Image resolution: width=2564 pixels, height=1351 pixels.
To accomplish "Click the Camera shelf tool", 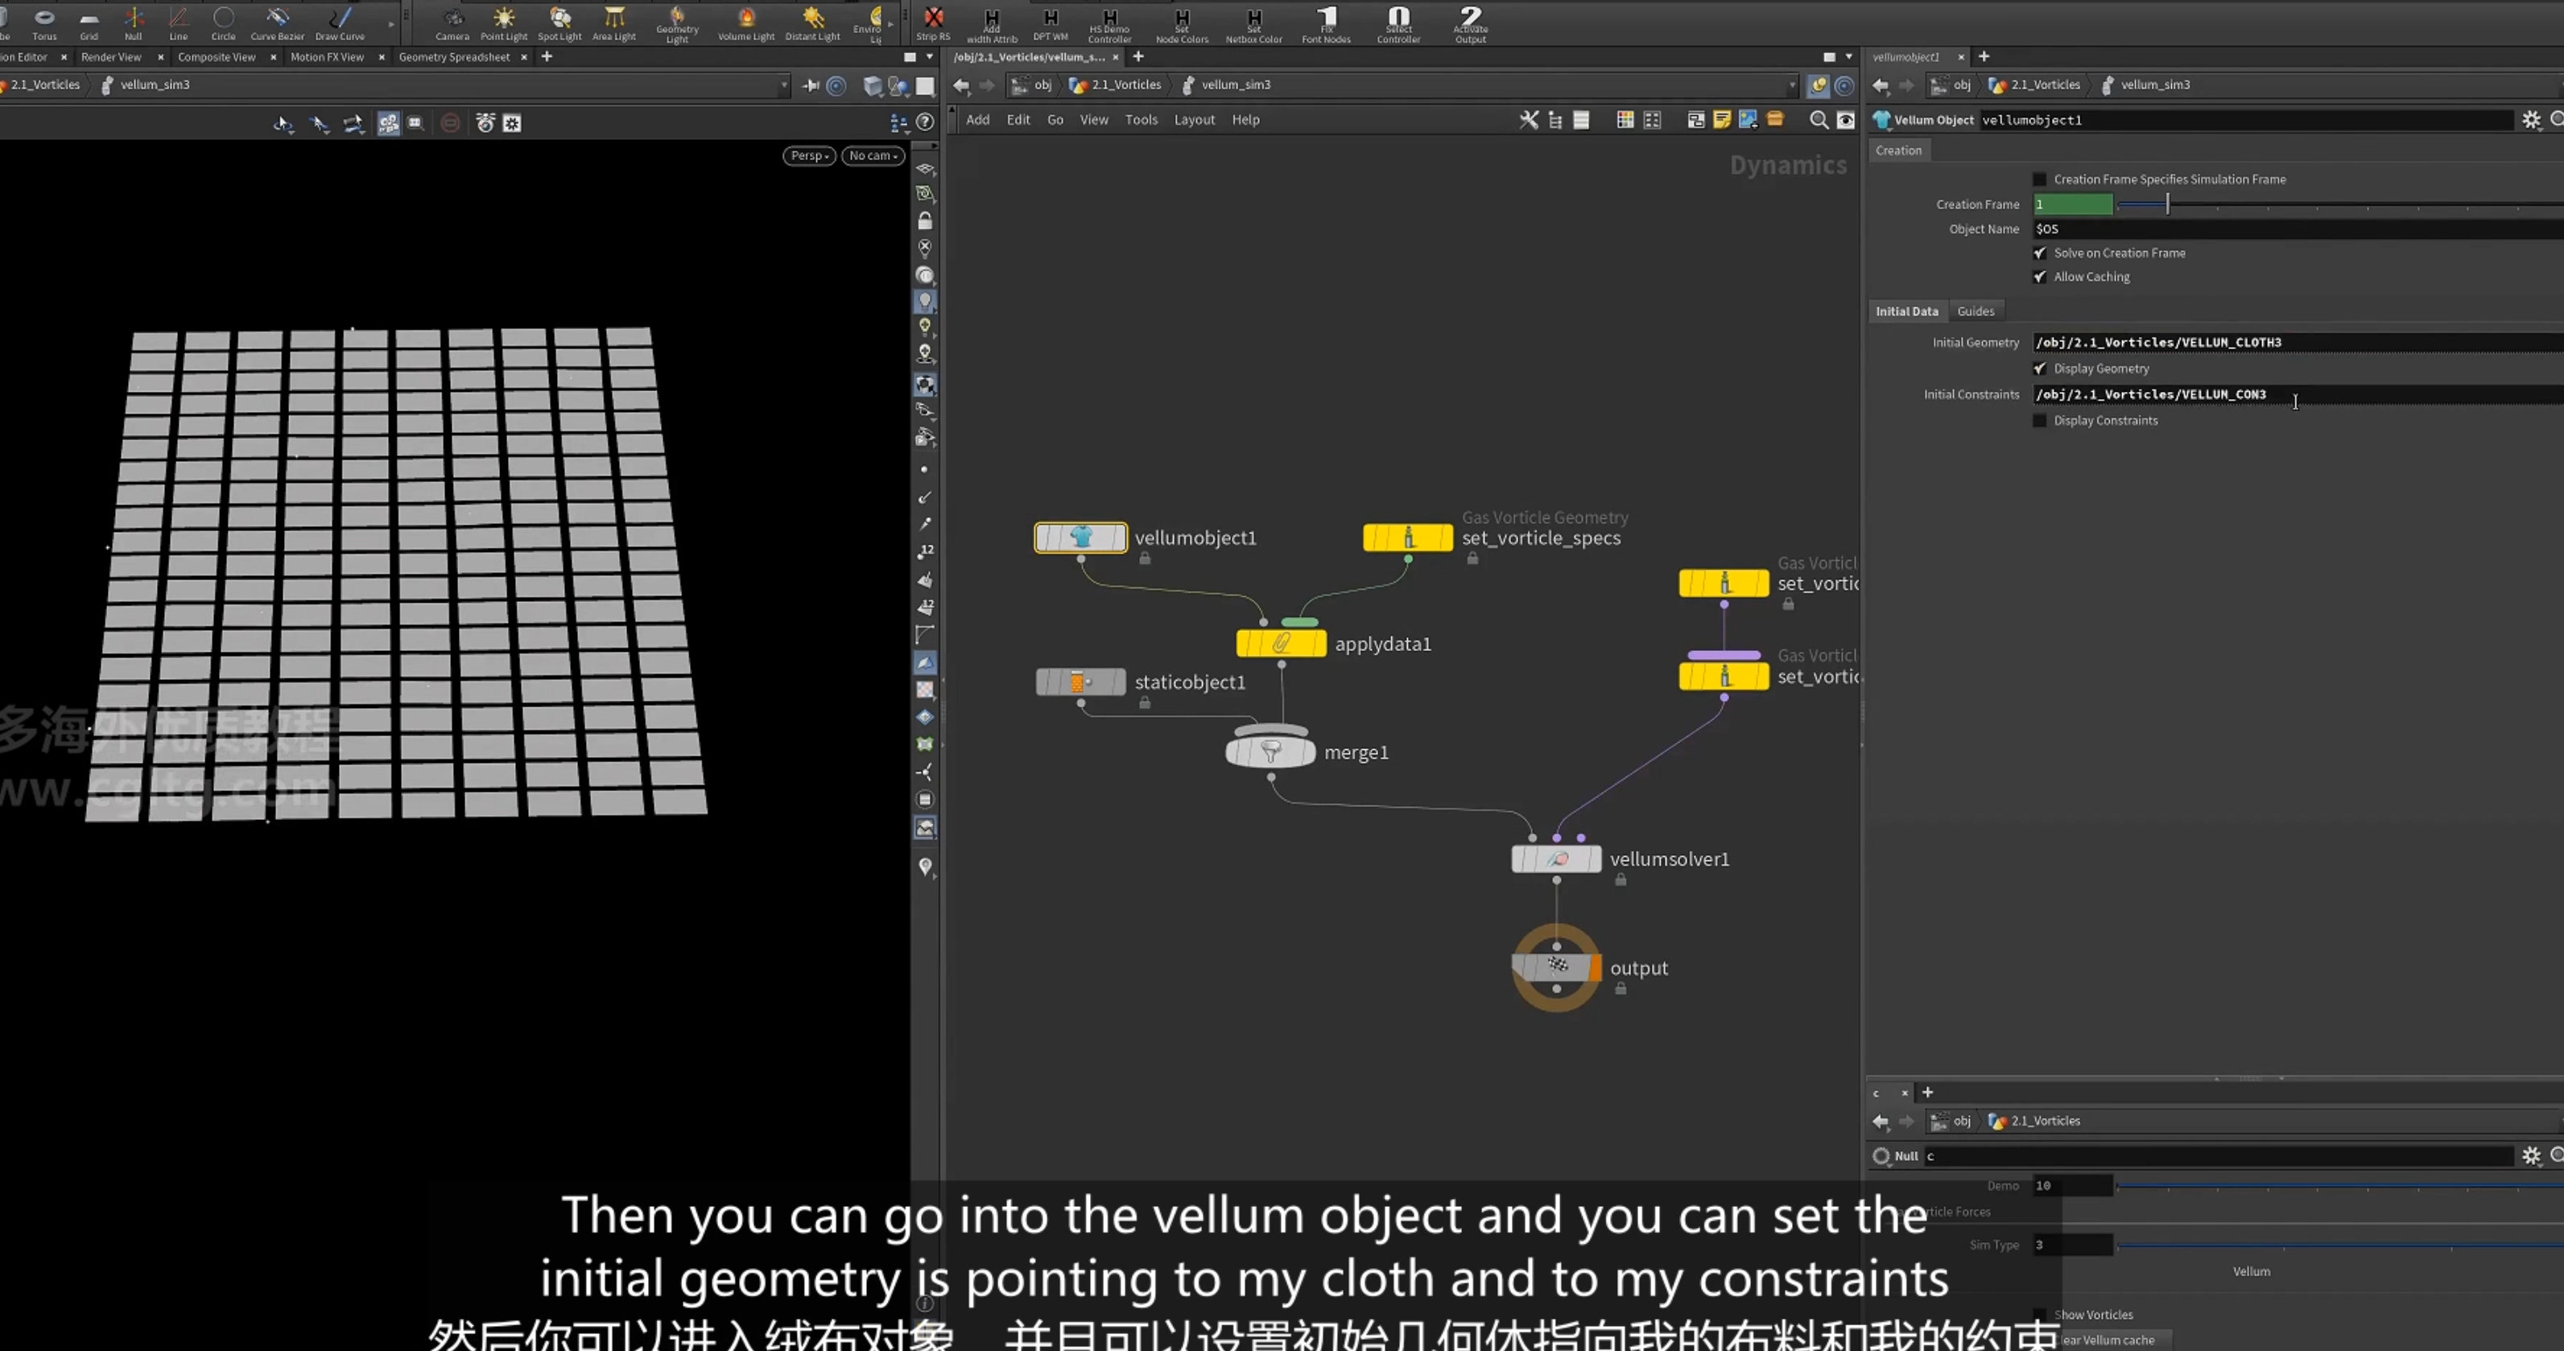I will tap(452, 23).
